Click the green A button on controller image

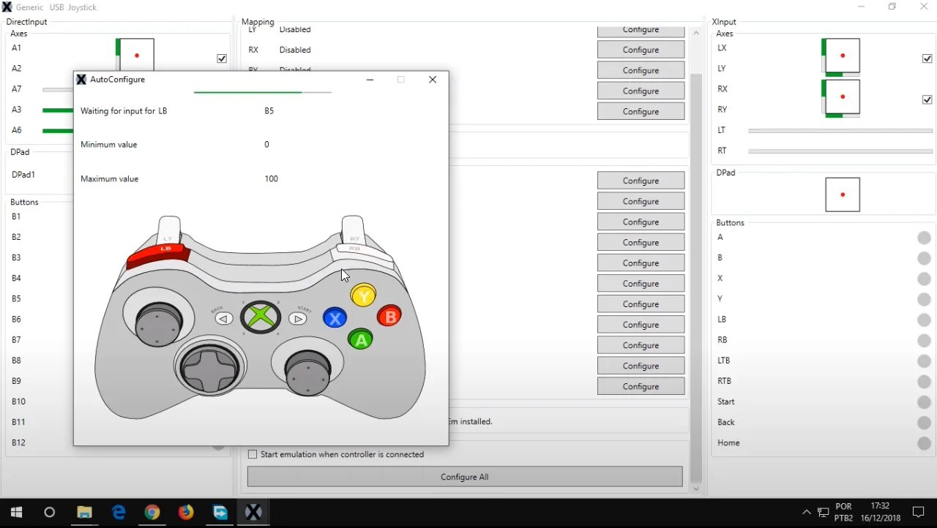[360, 339]
